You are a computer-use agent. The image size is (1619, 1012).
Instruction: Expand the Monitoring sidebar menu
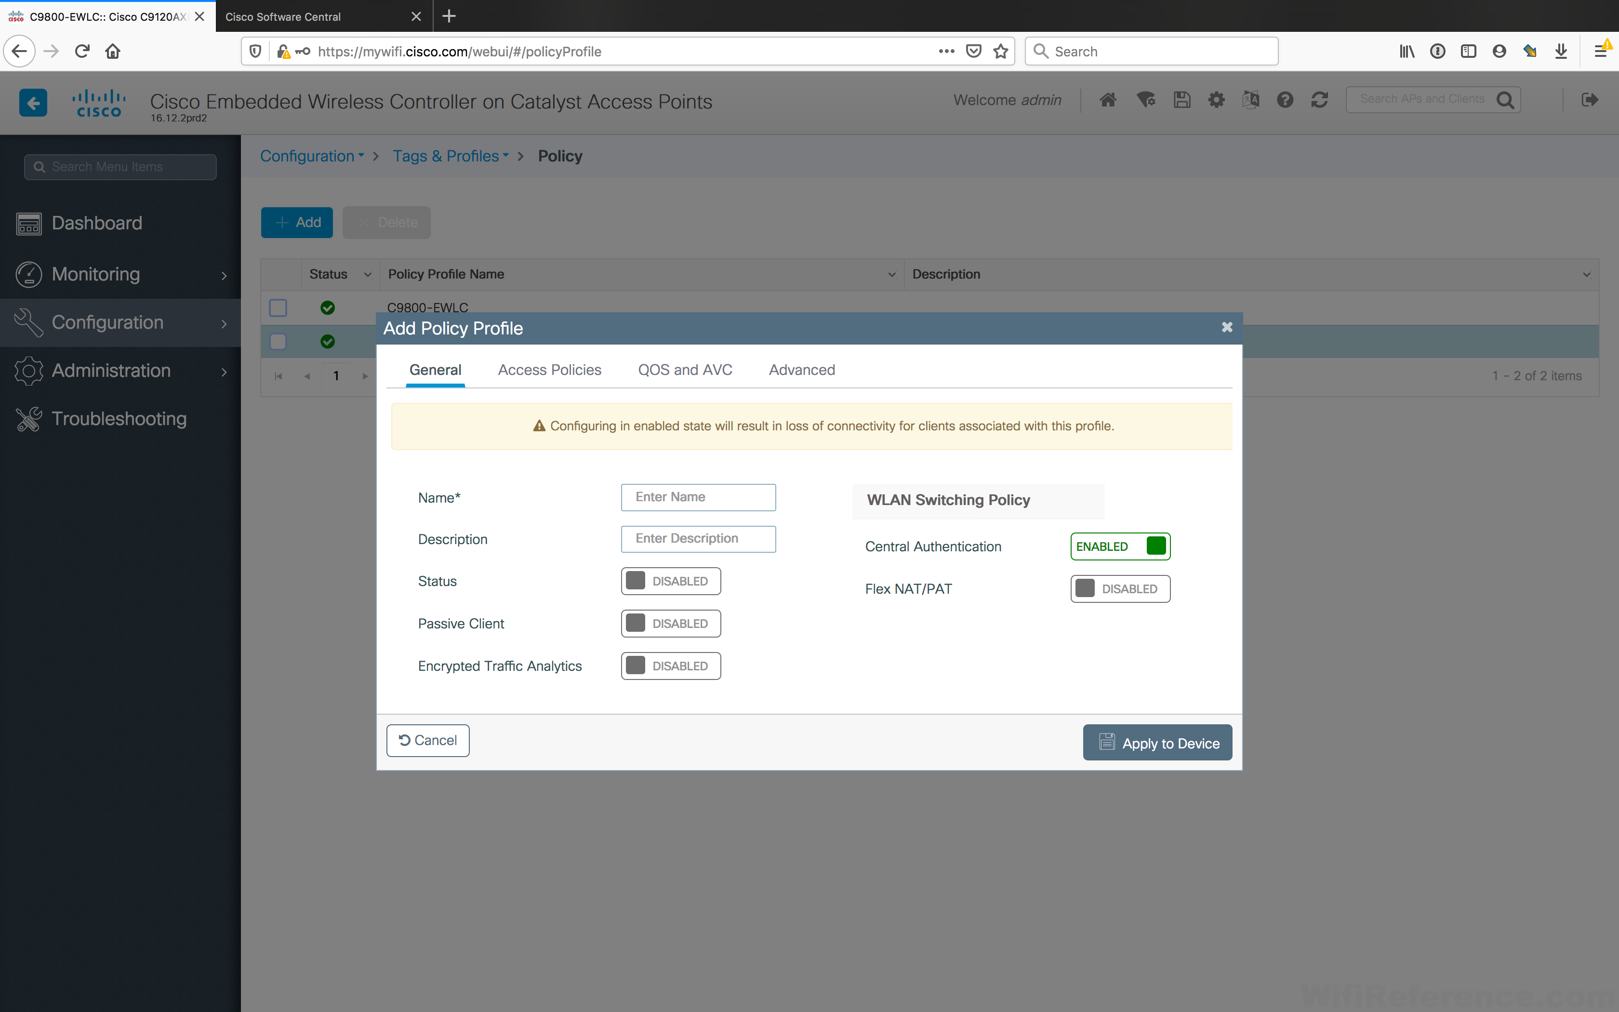(x=120, y=274)
